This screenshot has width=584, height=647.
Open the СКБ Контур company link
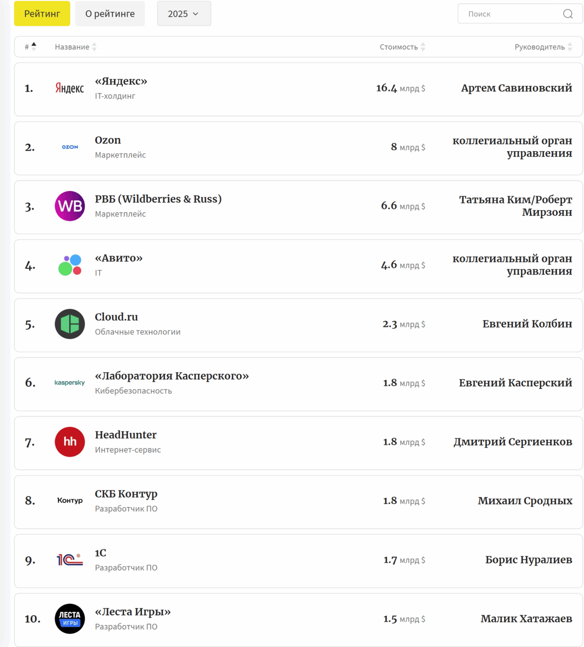(126, 494)
